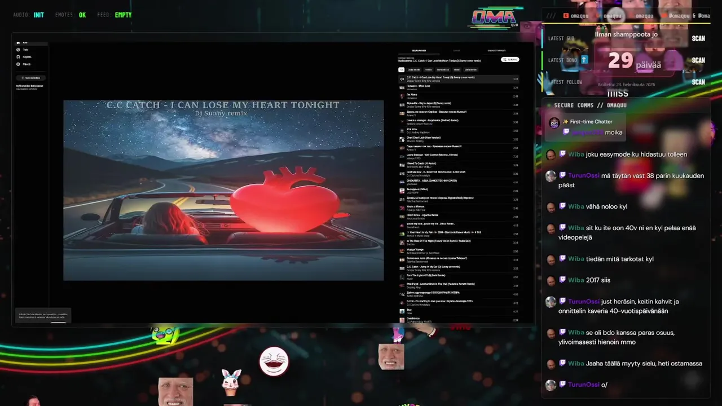
Task: Select the All filter chip
Action: (401, 70)
